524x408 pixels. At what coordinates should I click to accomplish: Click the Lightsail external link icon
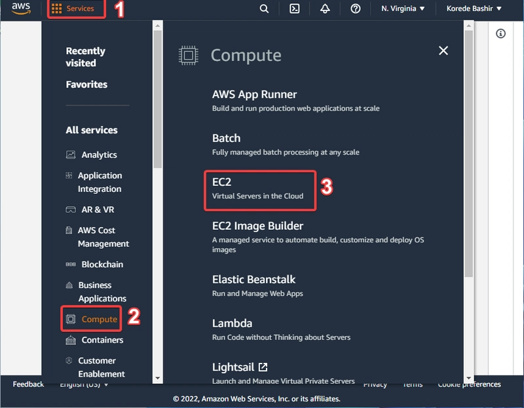pos(263,367)
